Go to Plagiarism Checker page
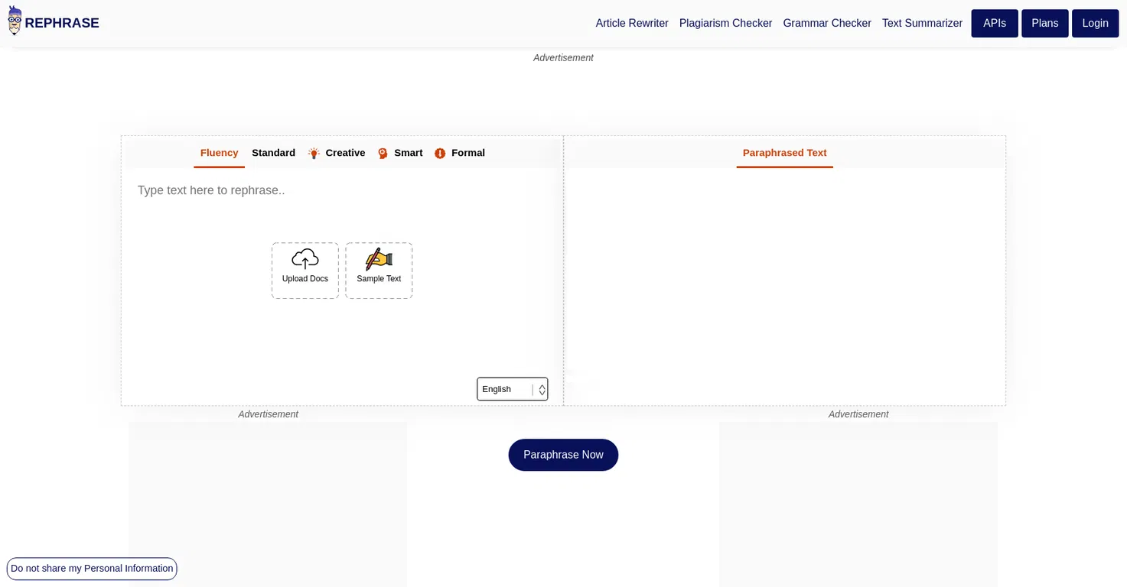 click(726, 24)
